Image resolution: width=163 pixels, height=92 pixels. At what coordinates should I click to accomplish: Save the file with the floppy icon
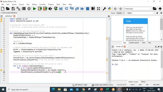coord(13,9)
